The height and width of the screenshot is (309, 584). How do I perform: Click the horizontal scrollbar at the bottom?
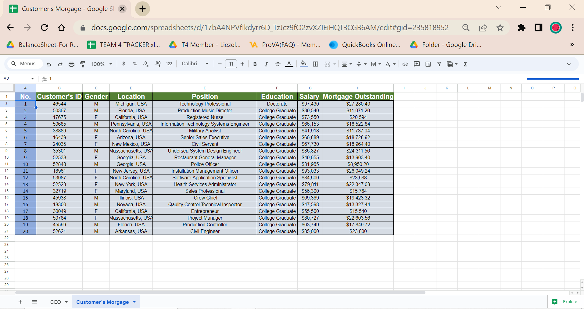pyautogui.click(x=220, y=293)
